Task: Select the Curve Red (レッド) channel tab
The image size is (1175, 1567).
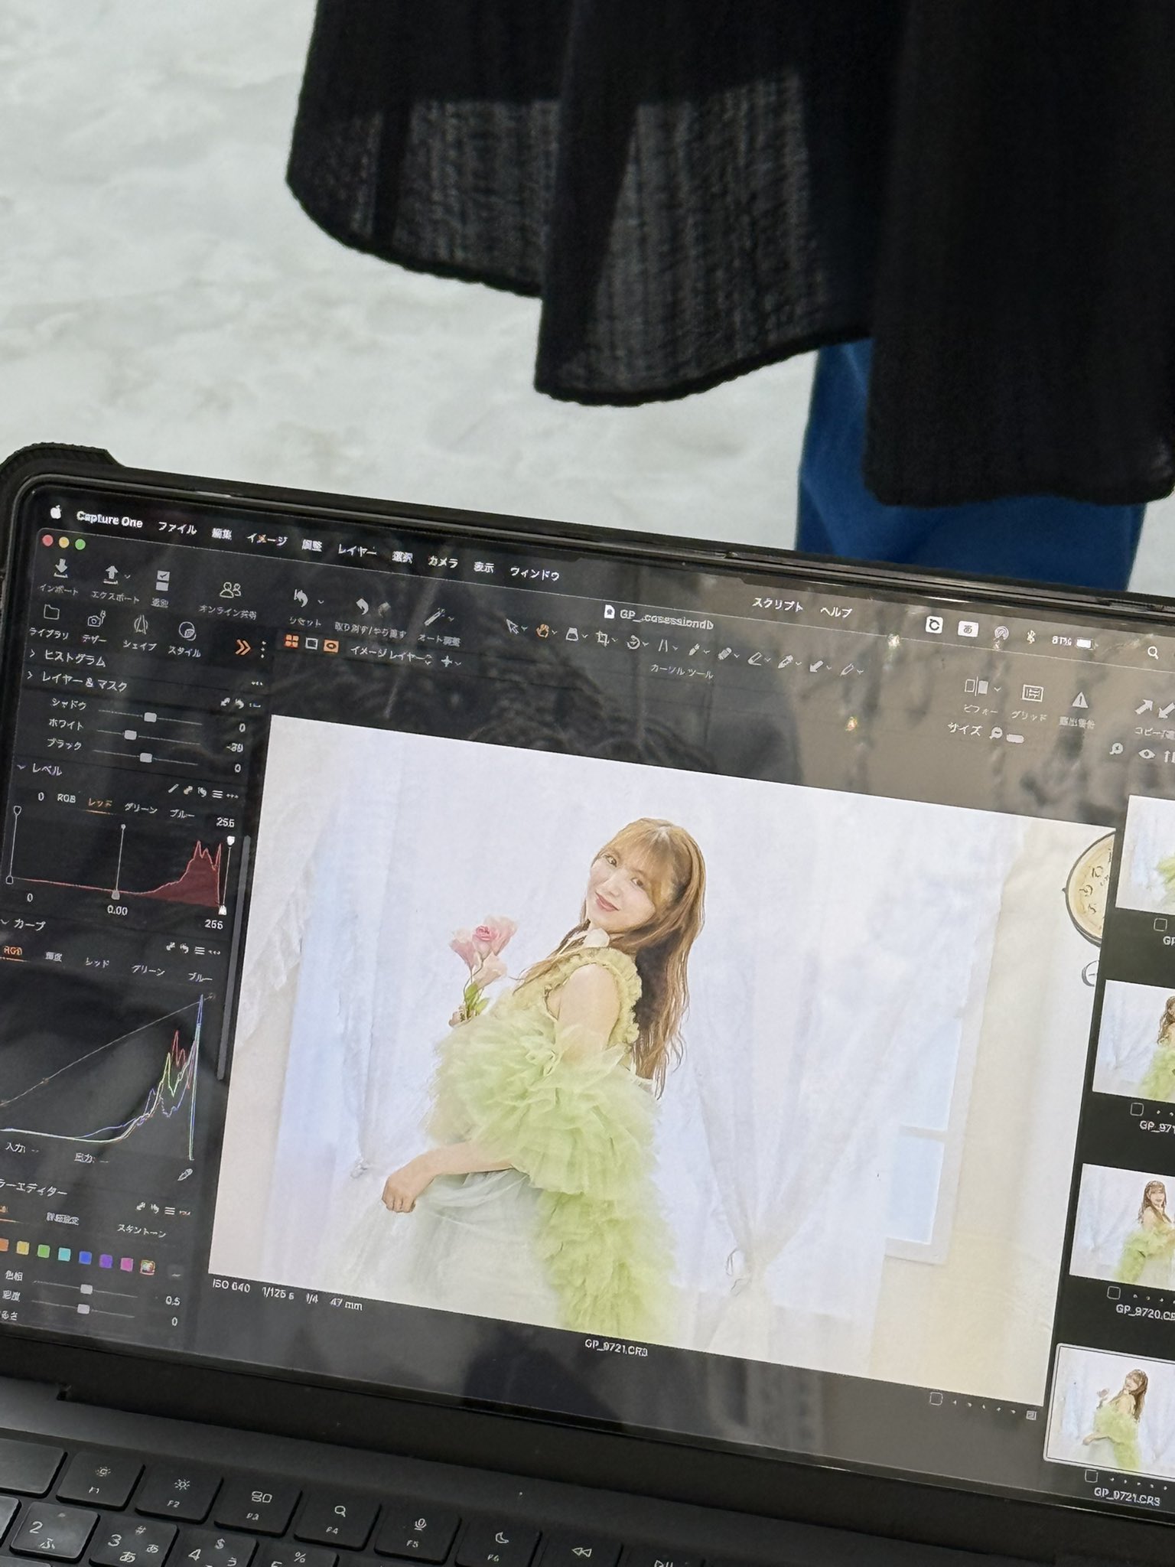Action: 96,963
